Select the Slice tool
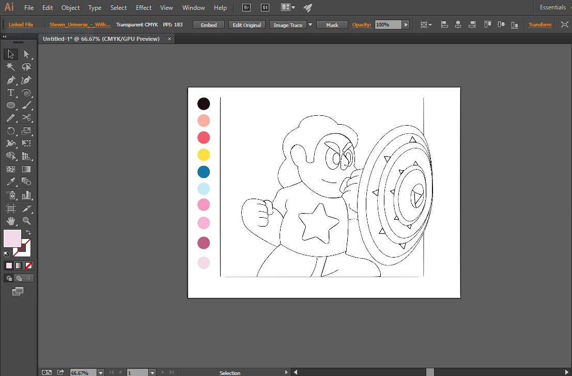 coord(26,208)
